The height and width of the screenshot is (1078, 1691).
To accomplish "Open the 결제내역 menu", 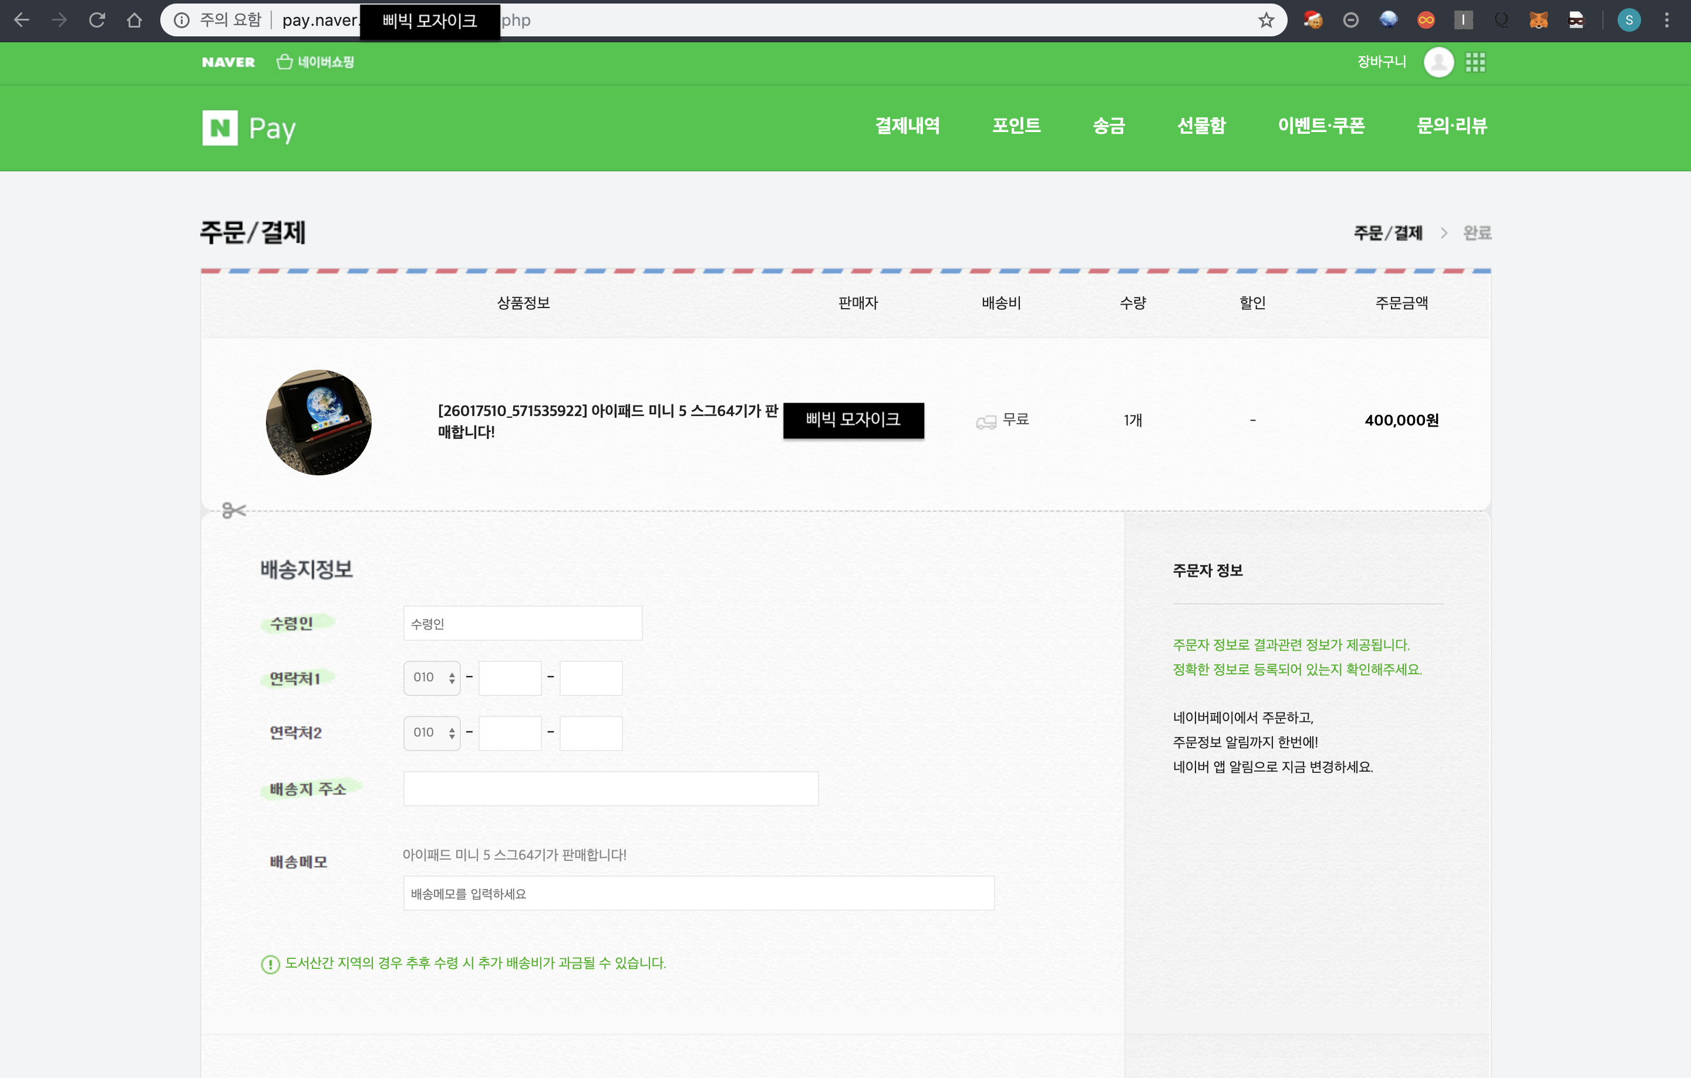I will pos(907,126).
